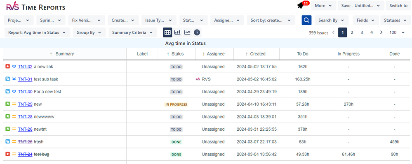Click the bug icon for TNT-24
Viewport: 412px width, 164px height.
pyautogui.click(x=7, y=154)
